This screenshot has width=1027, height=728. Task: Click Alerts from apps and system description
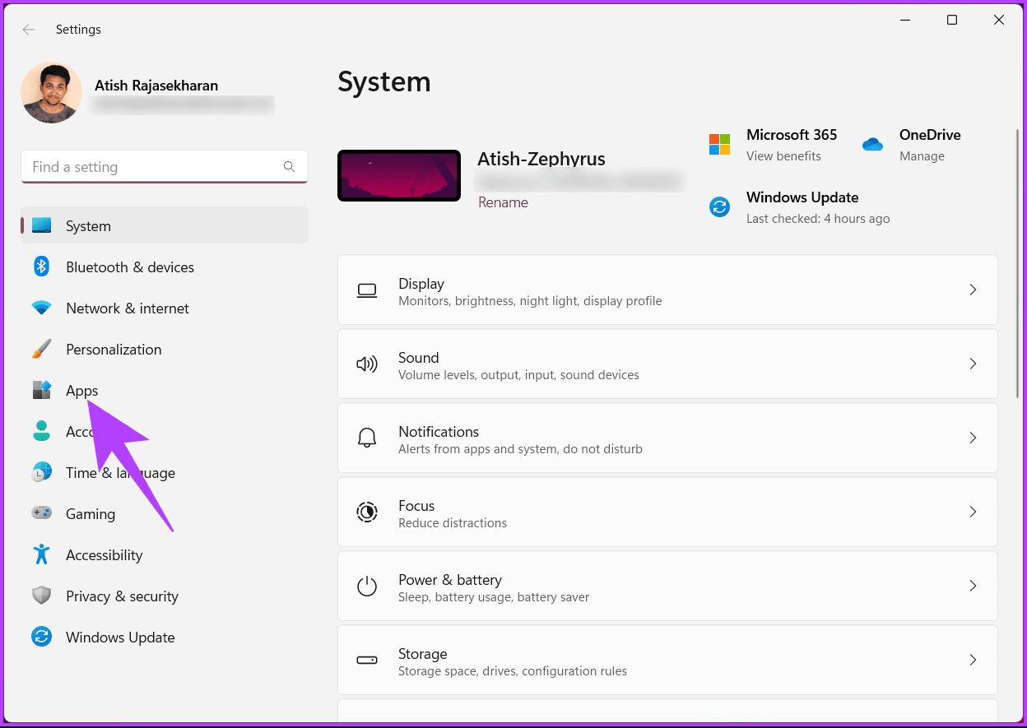(x=520, y=449)
